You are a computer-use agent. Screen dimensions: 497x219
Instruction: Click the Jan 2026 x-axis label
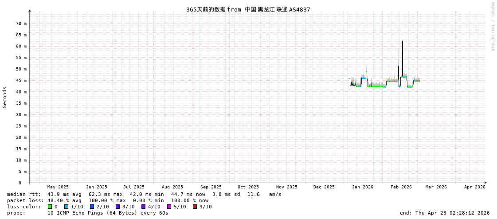tap(362, 187)
